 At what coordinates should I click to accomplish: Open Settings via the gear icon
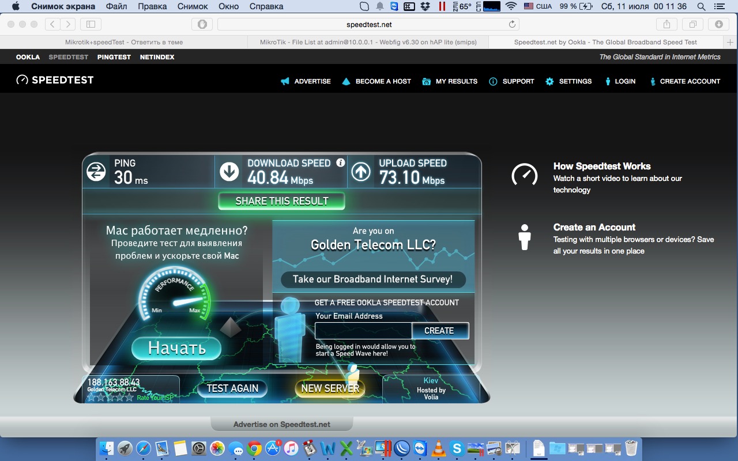point(549,81)
